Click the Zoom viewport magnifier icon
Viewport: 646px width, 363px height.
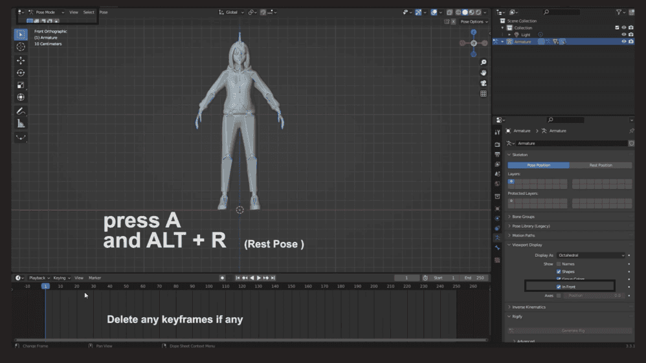click(x=483, y=63)
